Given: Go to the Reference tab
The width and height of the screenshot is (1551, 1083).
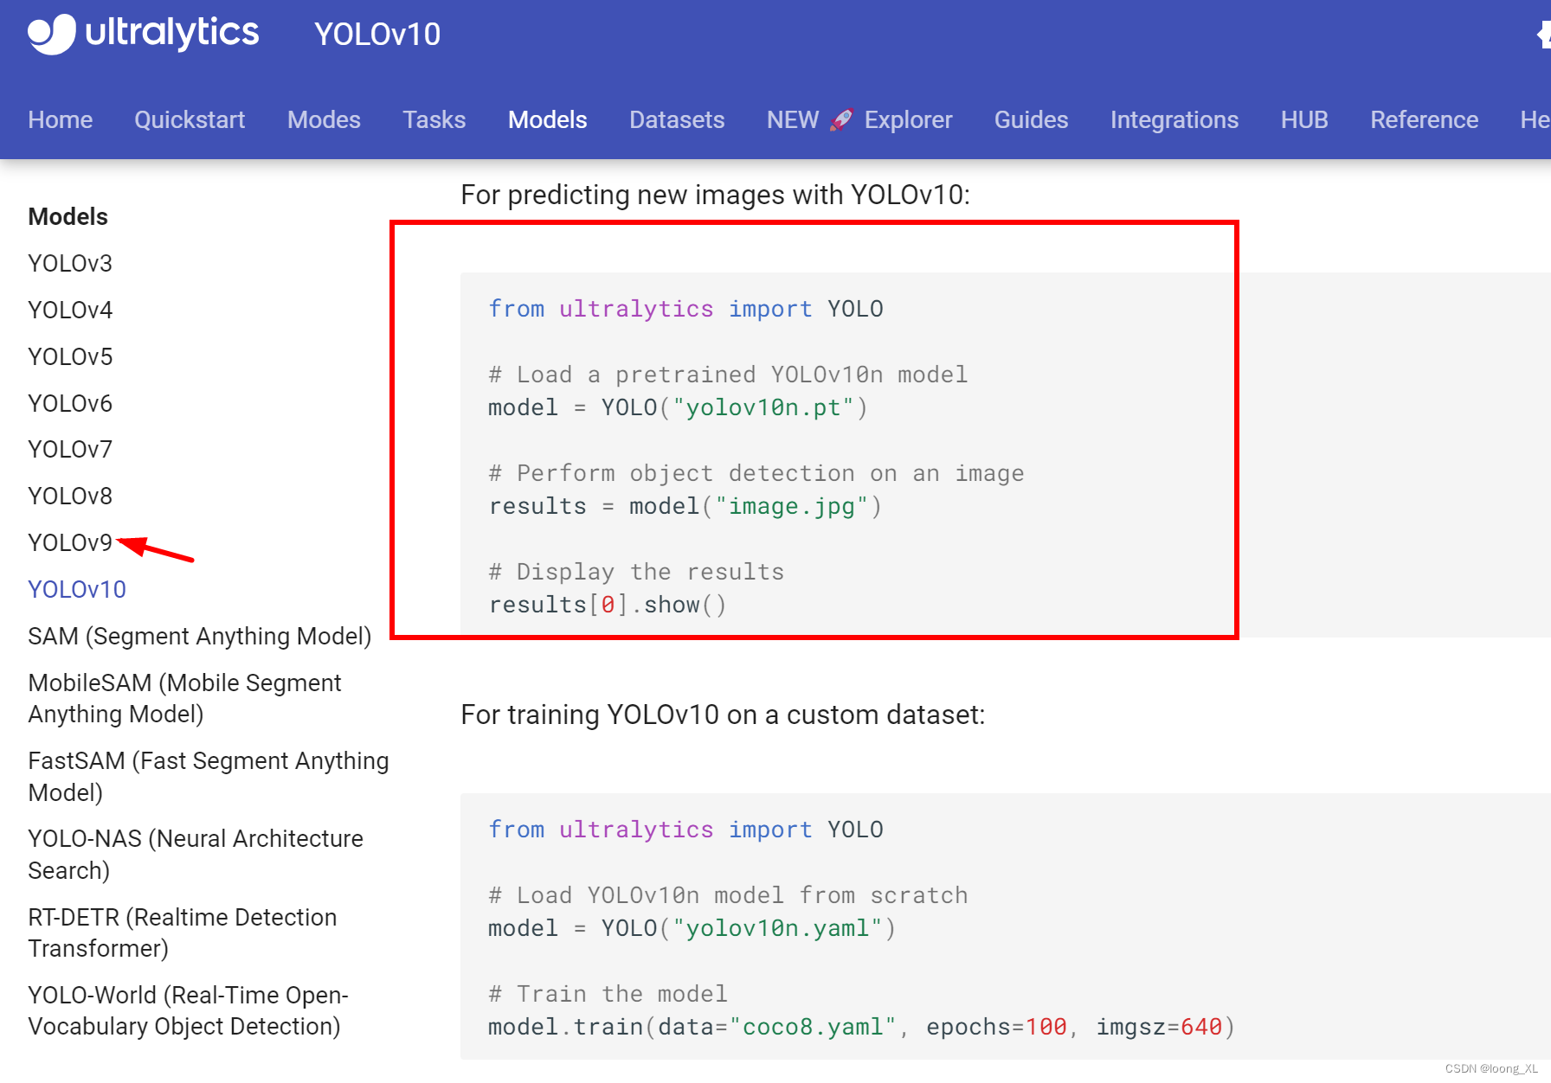Looking at the screenshot, I should click(1424, 119).
